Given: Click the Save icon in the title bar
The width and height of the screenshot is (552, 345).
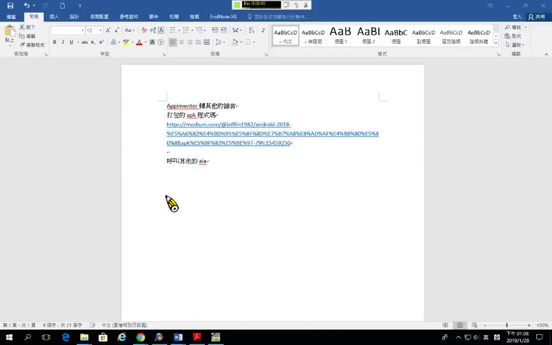Looking at the screenshot, I should [x=10, y=5].
